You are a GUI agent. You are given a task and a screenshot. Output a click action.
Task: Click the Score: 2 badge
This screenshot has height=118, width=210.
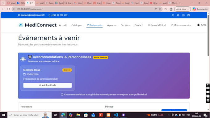[67, 70]
